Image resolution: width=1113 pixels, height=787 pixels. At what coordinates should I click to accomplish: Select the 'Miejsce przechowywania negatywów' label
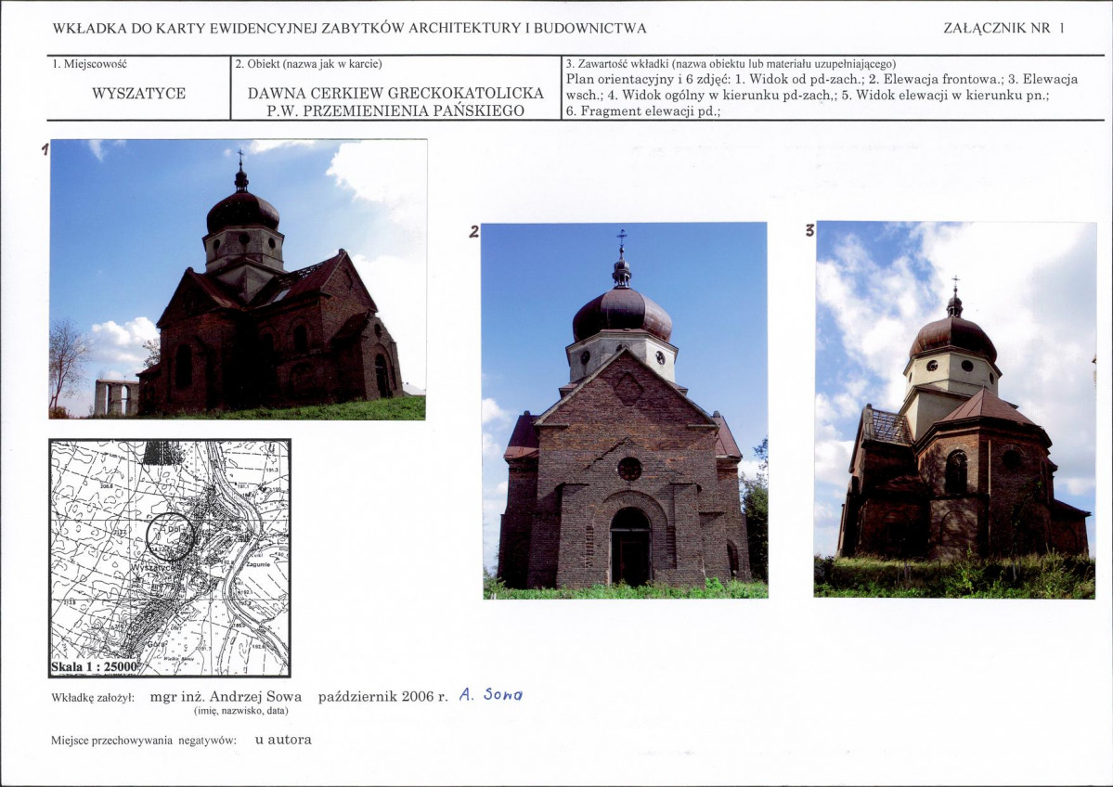pyautogui.click(x=144, y=741)
